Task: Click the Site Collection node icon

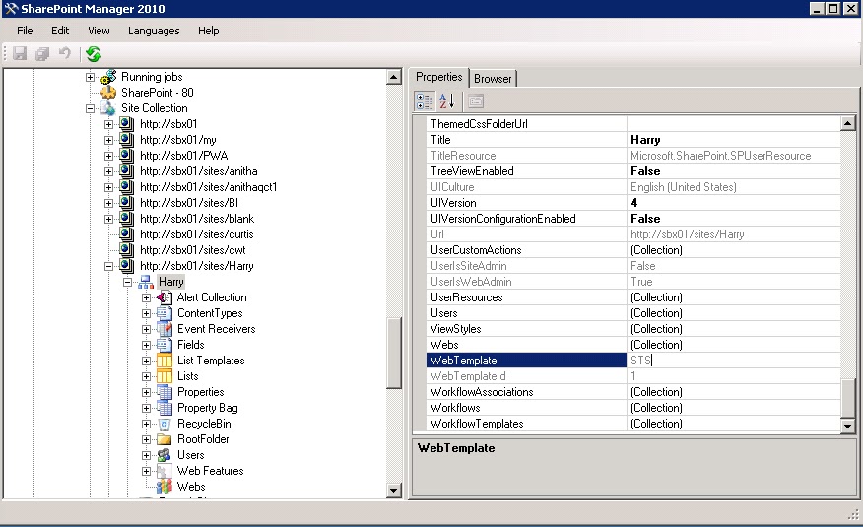Action: (108, 108)
